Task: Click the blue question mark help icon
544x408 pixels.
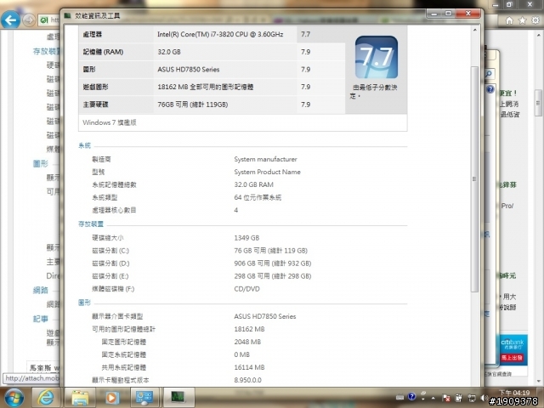Action: pos(490,89)
